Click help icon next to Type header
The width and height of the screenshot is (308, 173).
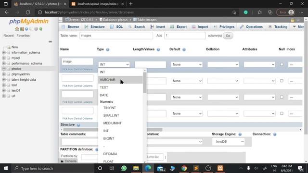tap(107, 49)
